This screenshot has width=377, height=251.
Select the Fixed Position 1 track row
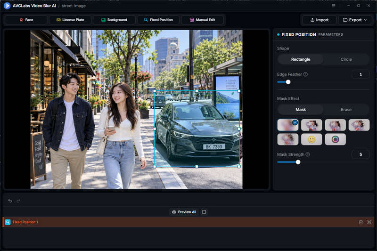[188, 222]
